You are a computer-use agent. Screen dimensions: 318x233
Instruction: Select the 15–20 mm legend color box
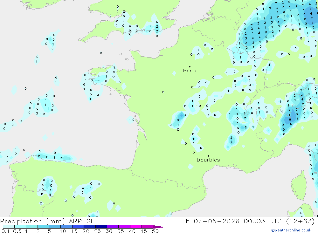(x=78, y=227)
